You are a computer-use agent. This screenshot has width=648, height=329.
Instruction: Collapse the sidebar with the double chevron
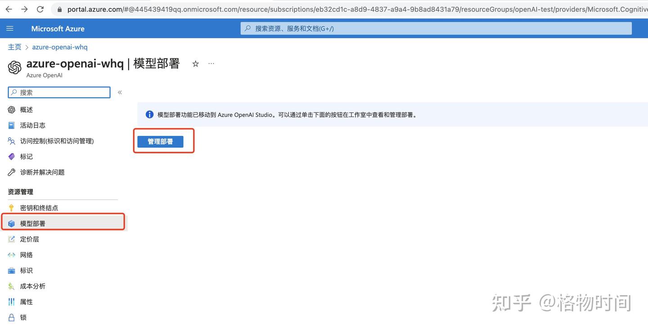[x=120, y=92]
